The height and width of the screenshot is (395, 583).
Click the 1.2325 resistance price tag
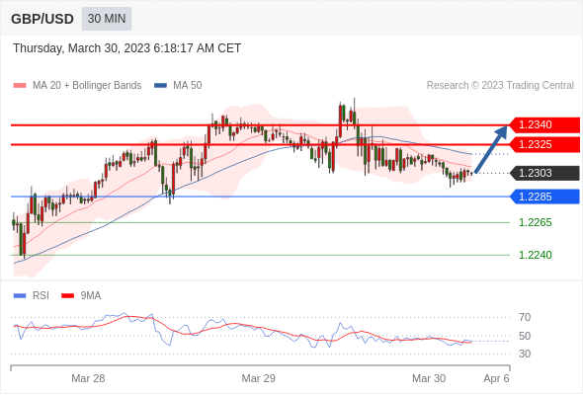pyautogui.click(x=544, y=144)
